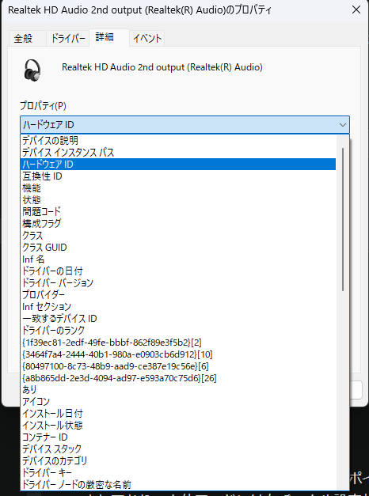Click the headphone device icon
The height and width of the screenshot is (496, 369).
pos(32,70)
